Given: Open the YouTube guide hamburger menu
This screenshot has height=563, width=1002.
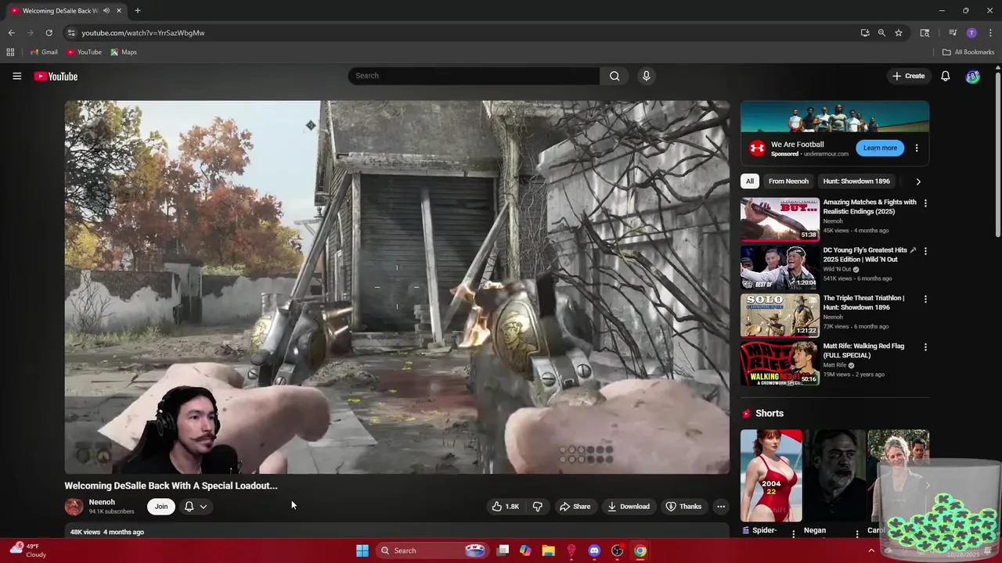Looking at the screenshot, I should pos(16,76).
